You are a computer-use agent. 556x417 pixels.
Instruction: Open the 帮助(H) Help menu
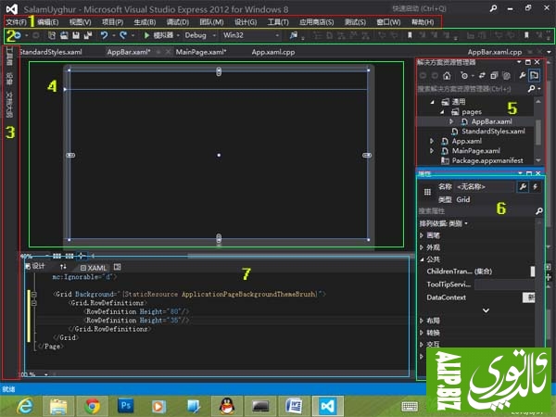423,22
